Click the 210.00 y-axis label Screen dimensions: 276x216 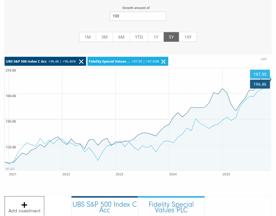coord(11,70)
